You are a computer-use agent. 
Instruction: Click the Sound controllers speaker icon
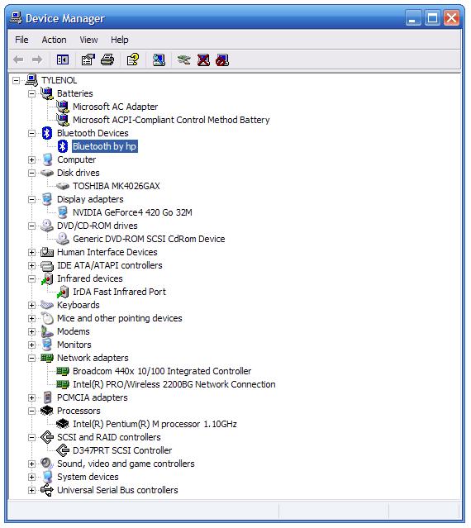coord(47,464)
